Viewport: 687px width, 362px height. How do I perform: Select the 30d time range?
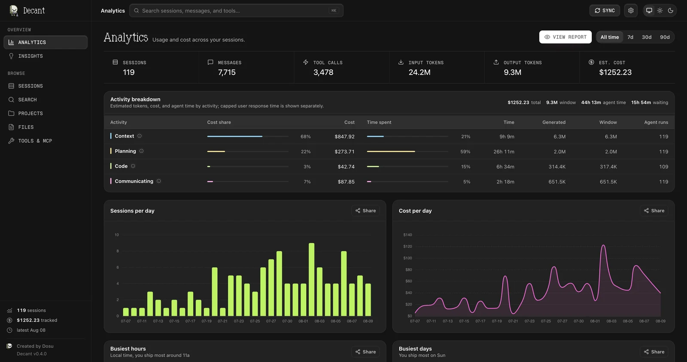[647, 37]
